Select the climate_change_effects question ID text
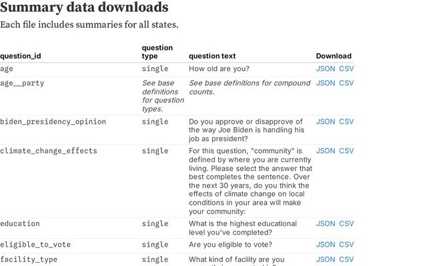Image resolution: width=427 pixels, height=266 pixels. (48, 151)
